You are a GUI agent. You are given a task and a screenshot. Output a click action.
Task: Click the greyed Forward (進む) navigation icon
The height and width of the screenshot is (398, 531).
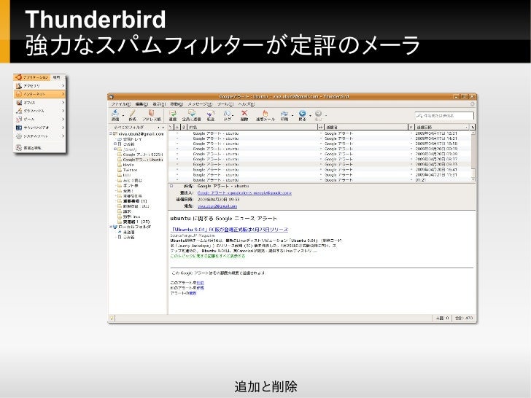click(x=318, y=114)
